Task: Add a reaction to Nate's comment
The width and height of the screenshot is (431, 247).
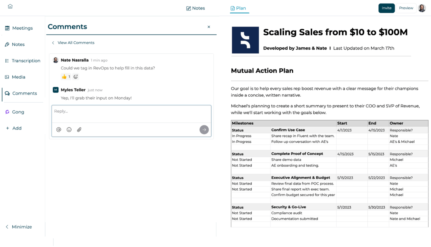Action: pos(76,77)
